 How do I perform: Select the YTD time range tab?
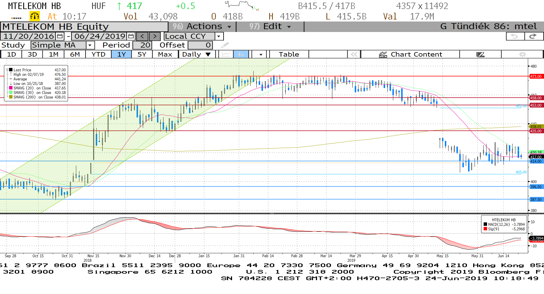point(98,54)
